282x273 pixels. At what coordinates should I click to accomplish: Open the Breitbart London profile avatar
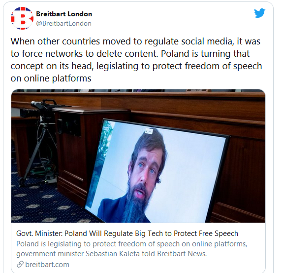22,18
